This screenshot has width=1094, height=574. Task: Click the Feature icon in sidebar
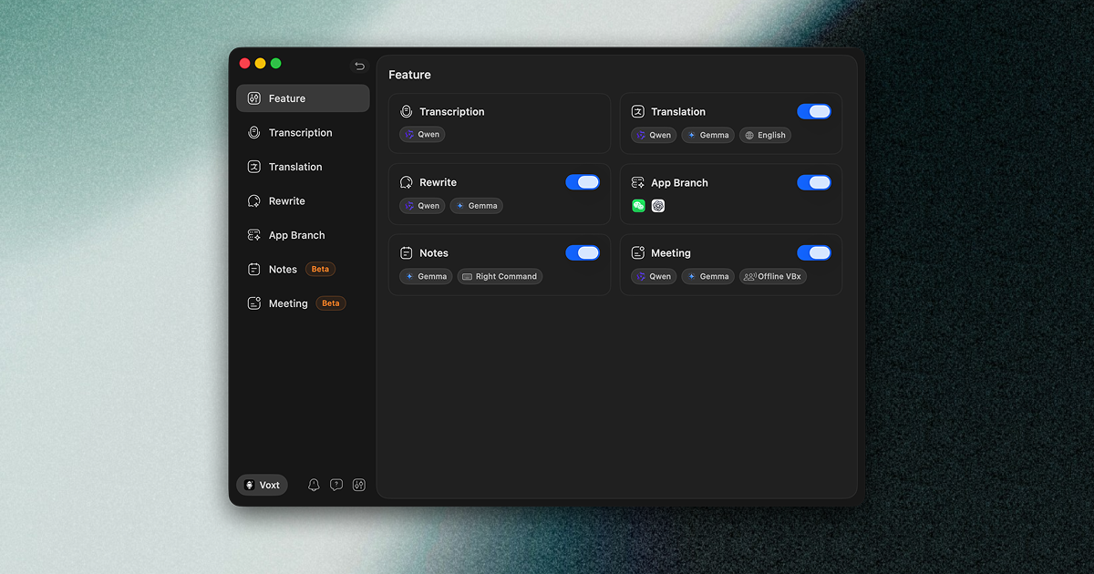pos(254,98)
